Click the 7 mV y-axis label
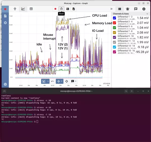This screenshot has width=151, height=142. tap(11, 16)
